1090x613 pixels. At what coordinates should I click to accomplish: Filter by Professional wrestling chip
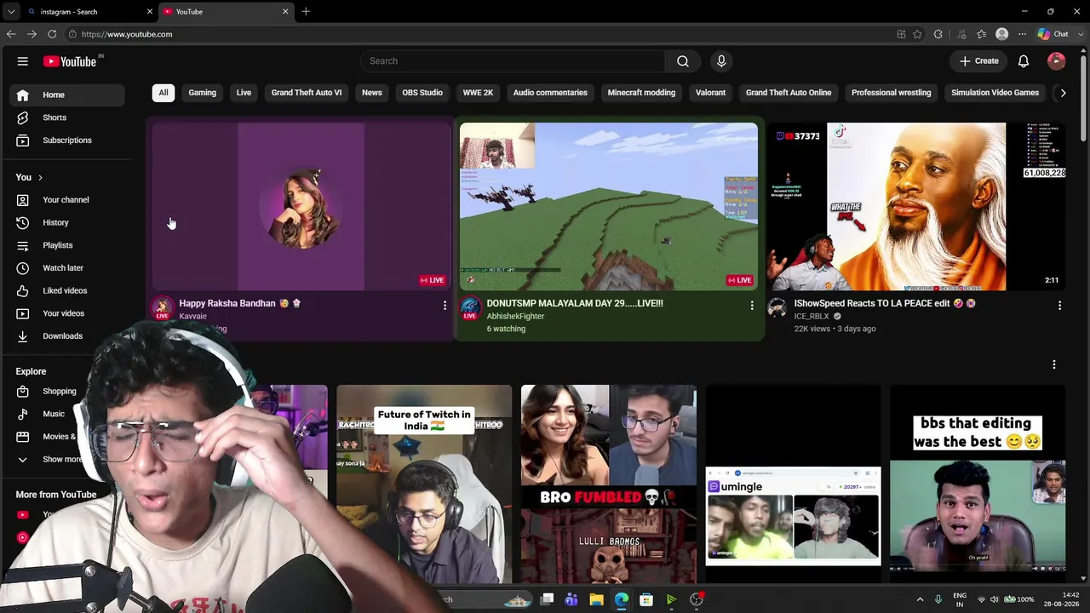pos(892,93)
